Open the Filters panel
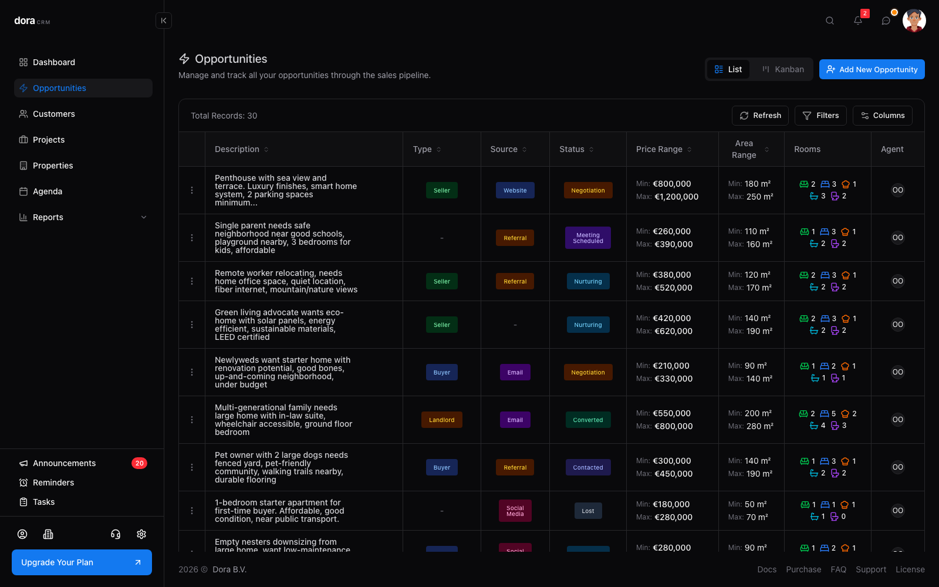 820,116
